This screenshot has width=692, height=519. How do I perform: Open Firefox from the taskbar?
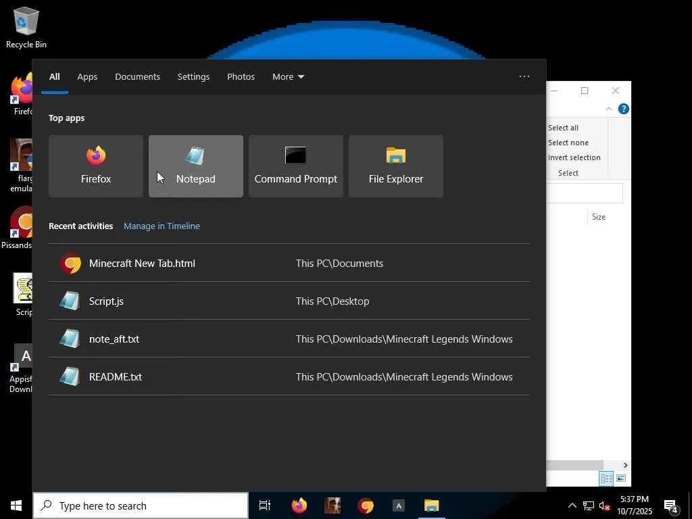point(299,505)
